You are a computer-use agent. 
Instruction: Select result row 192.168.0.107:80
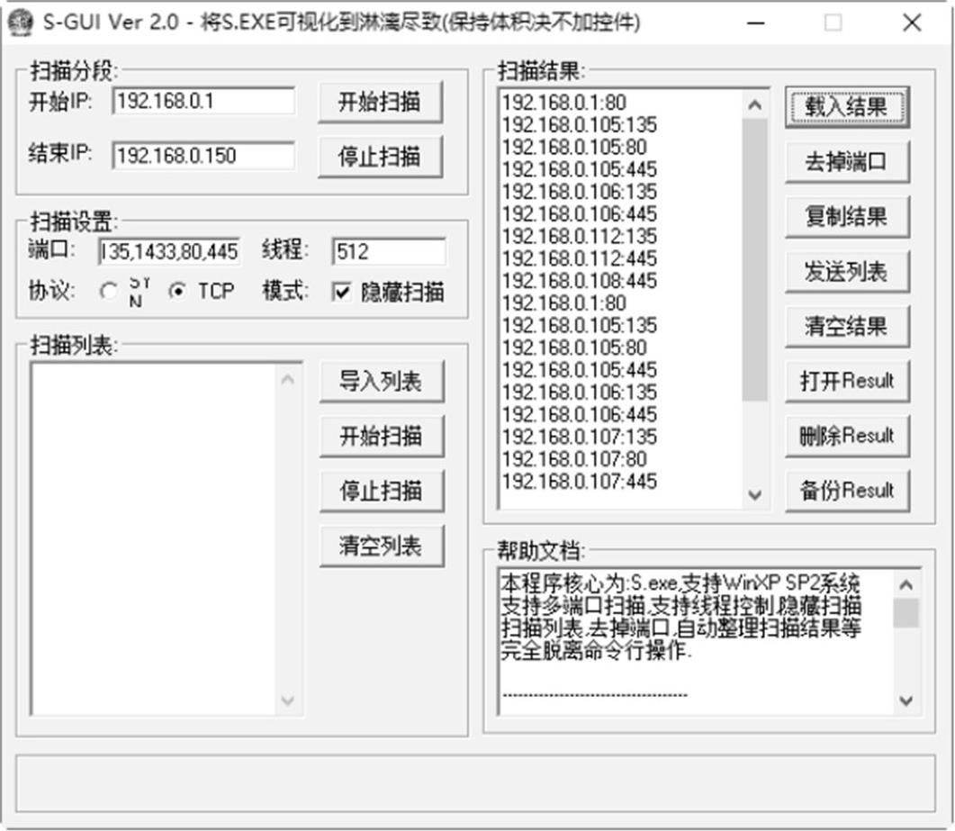574,459
